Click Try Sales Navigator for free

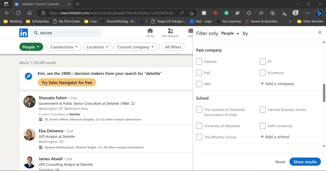pyautogui.click(x=67, y=83)
